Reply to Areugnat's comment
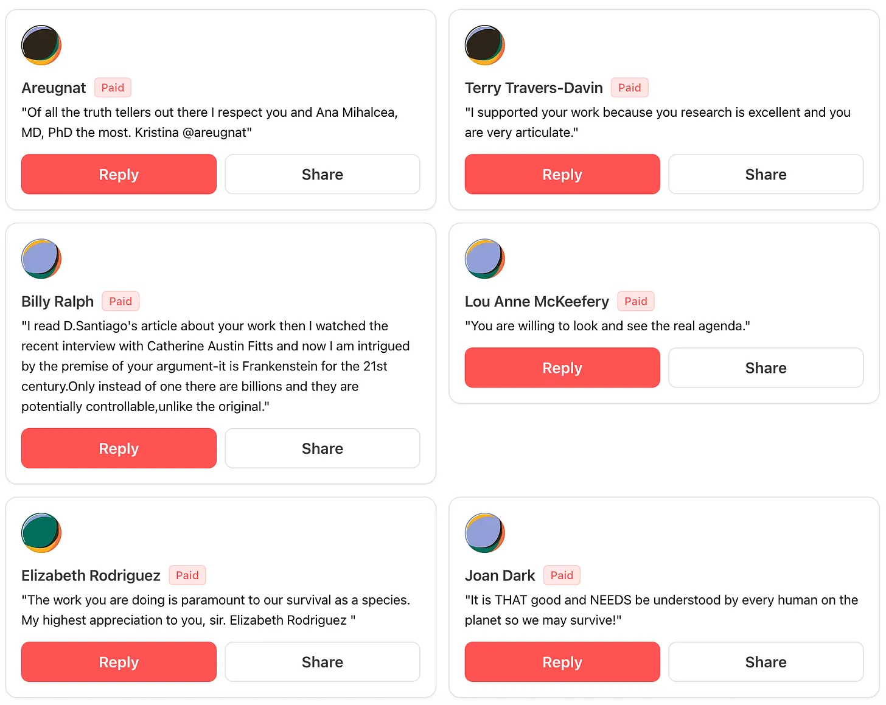 point(119,175)
